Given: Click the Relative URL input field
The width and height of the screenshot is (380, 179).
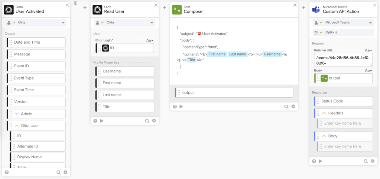Looking at the screenshot, I should click(343, 60).
